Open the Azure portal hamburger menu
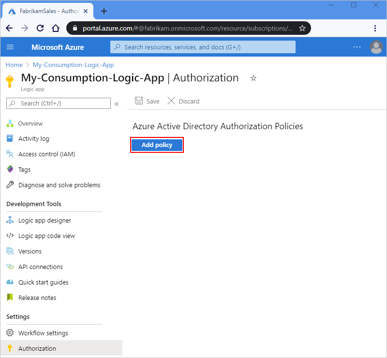The image size is (387, 358). pyautogui.click(x=10, y=47)
